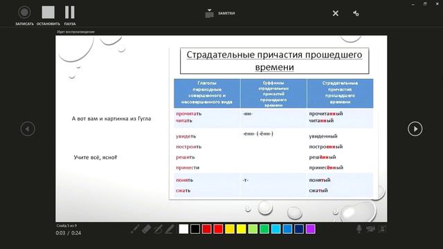Click the table cell 'увидеть'
The height and width of the screenshot is (249, 443).
coord(186,136)
